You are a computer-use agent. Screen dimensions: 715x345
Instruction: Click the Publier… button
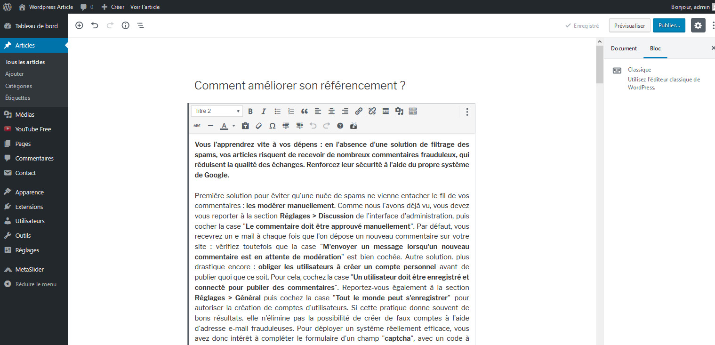tap(669, 25)
